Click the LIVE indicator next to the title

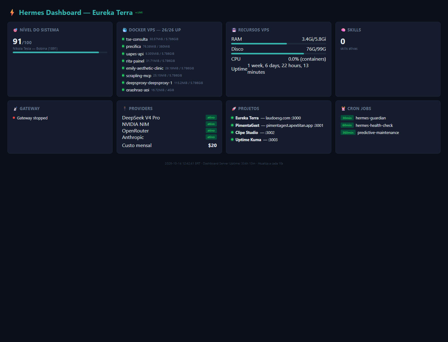click(139, 12)
